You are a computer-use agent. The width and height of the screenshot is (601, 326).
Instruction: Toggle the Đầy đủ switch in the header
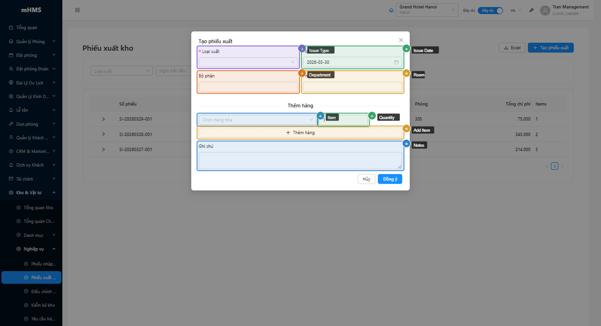tap(490, 10)
